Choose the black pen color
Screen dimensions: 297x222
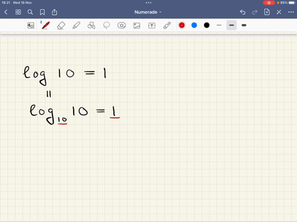click(207, 25)
